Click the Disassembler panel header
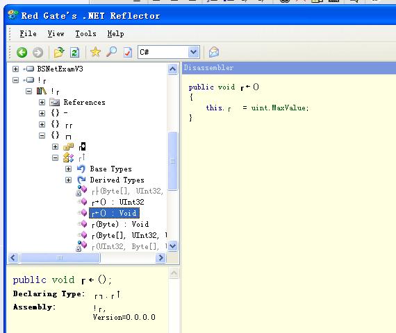 (x=289, y=68)
